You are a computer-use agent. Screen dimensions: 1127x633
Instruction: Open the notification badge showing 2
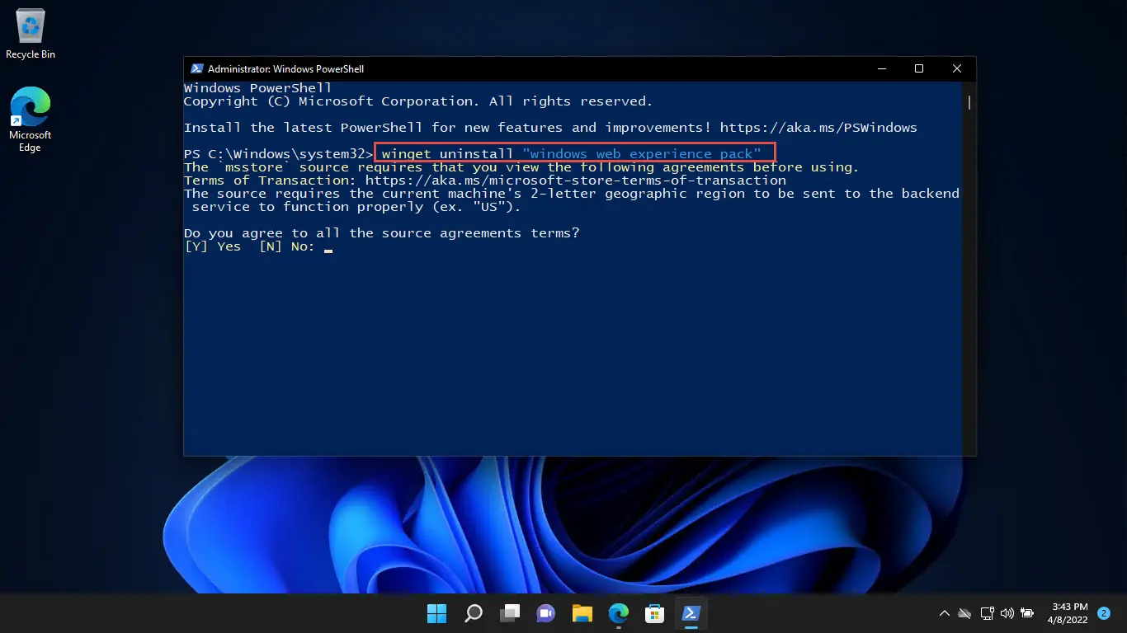(x=1104, y=613)
